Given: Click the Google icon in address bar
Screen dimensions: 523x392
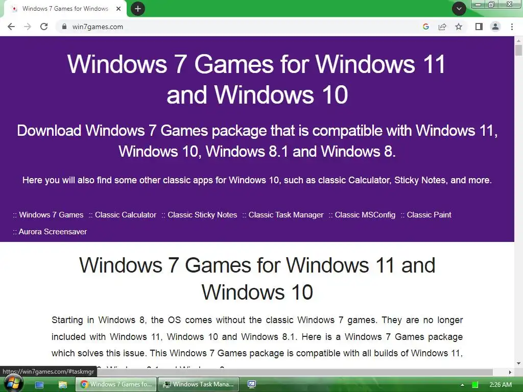Looking at the screenshot, I should tap(425, 27).
